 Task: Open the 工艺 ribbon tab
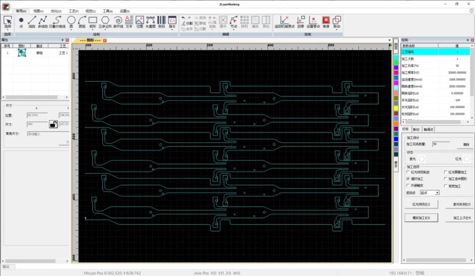[73, 11]
